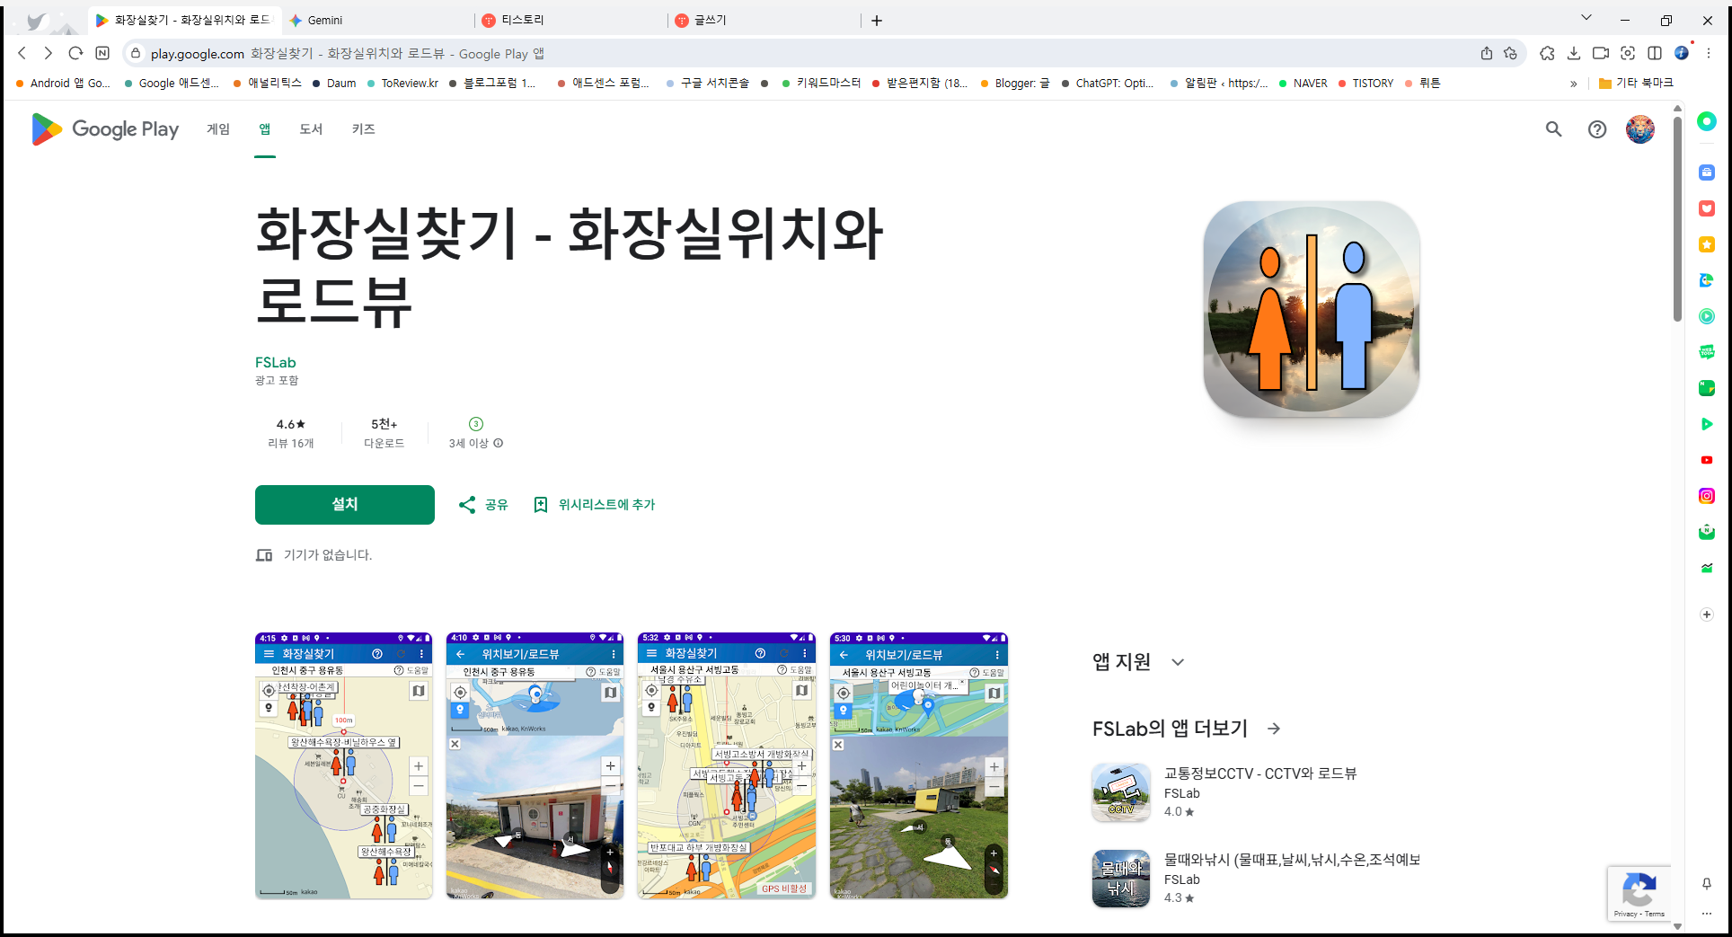This screenshot has width=1732, height=937.
Task: Open the FSLab developer link
Action: click(275, 362)
